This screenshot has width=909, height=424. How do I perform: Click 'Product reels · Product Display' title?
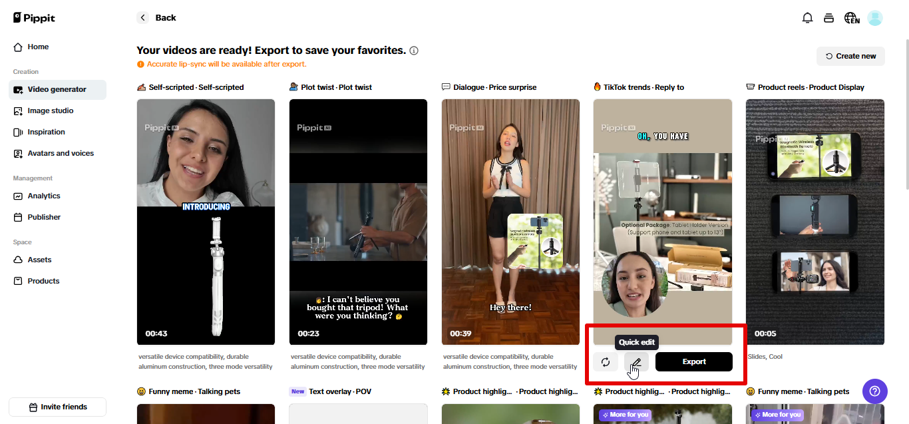coord(811,87)
